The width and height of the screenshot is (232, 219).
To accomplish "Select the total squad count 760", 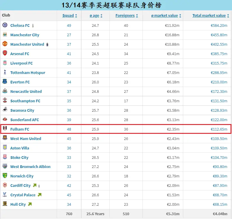I will click(69, 214).
